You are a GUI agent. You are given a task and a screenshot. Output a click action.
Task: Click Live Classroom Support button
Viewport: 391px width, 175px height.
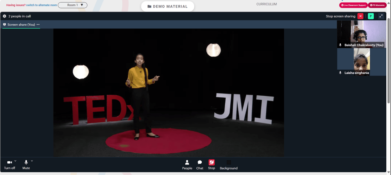pos(353,5)
